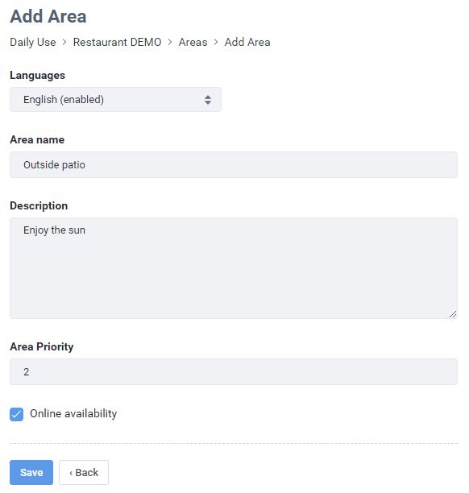This screenshot has width=469, height=493.
Task: Select the Add Area breadcrumb item
Action: [x=247, y=42]
